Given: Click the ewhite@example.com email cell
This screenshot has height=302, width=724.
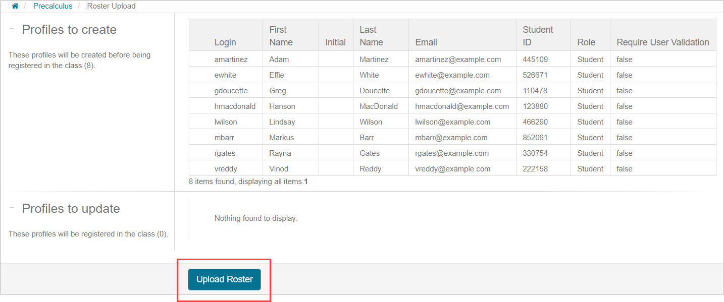Looking at the screenshot, I should (x=452, y=75).
